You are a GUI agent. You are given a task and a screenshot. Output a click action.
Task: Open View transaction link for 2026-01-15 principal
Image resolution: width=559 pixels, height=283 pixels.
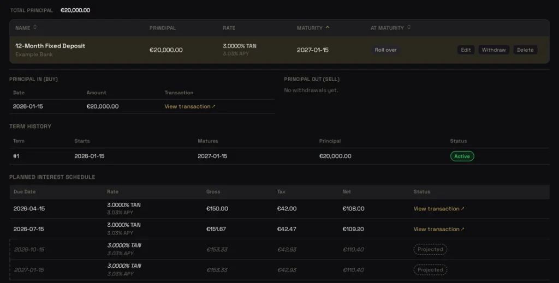coord(189,106)
